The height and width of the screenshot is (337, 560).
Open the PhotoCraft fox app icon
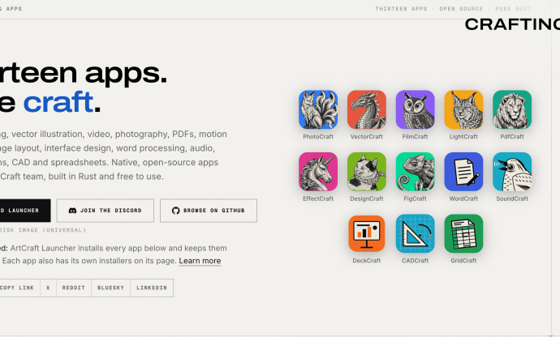(x=318, y=109)
